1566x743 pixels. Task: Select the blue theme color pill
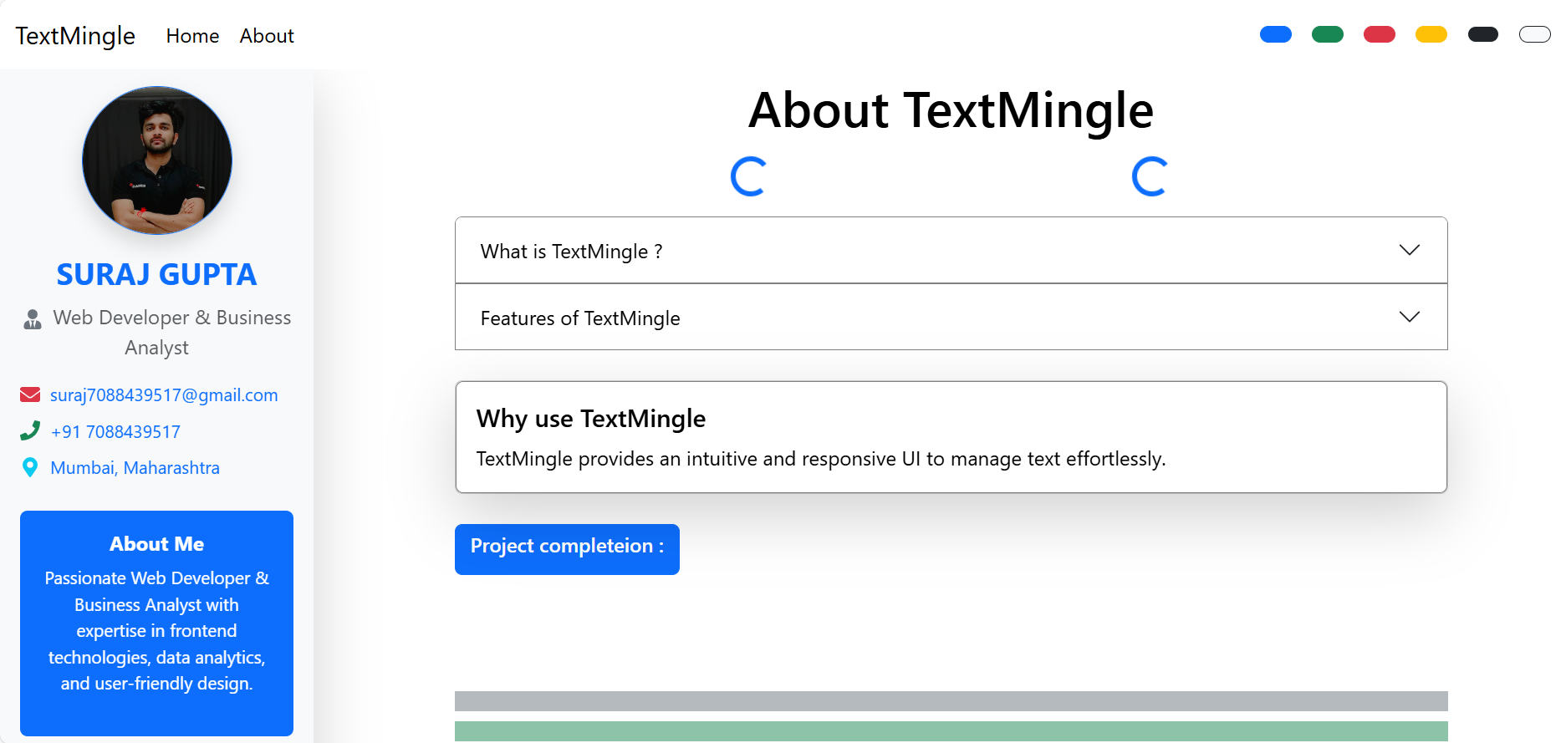1276,34
